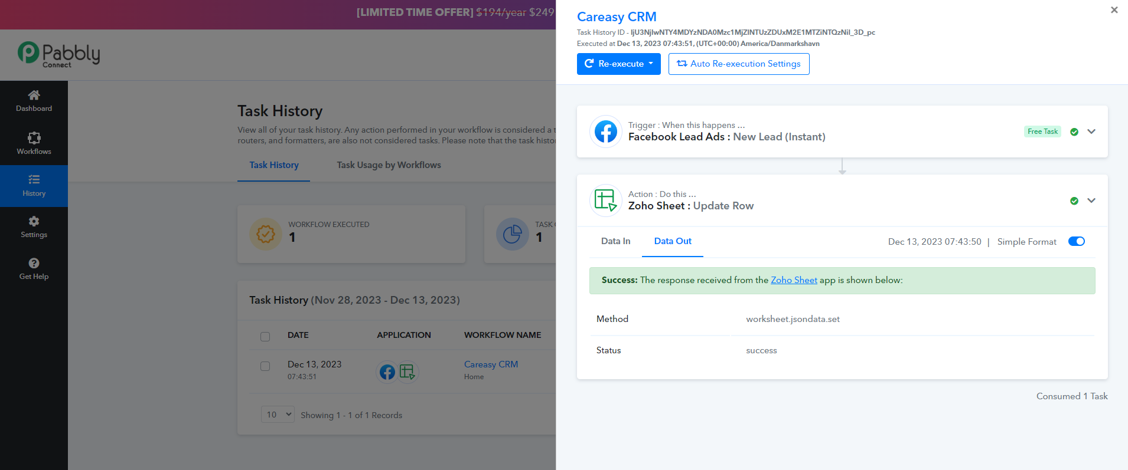The width and height of the screenshot is (1128, 470).
Task: Click the Workflow Executed badge icon
Action: (x=266, y=234)
